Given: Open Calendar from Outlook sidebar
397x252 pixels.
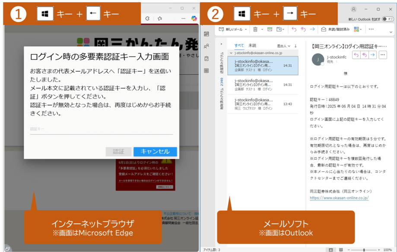Looking at the screenshot, I should pyautogui.click(x=206, y=34).
